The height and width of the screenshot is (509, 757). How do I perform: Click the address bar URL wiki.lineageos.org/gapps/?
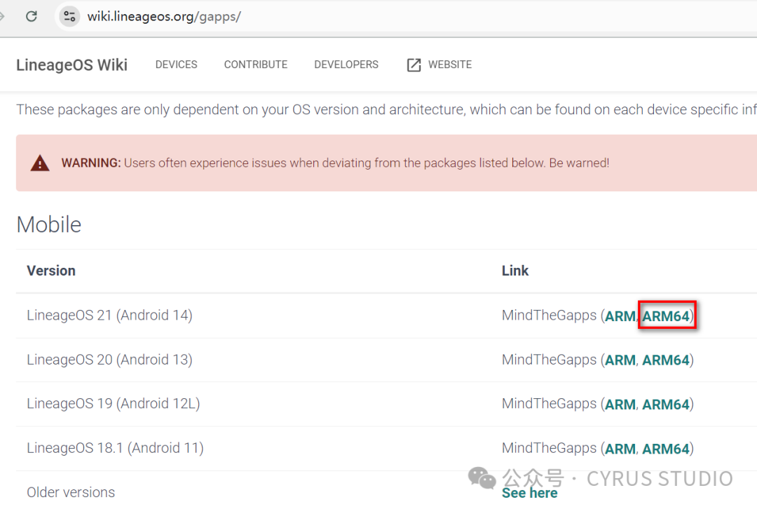click(164, 16)
